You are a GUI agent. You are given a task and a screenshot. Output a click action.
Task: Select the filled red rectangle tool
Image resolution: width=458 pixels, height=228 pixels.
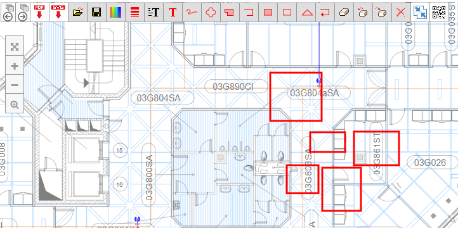pos(268,12)
